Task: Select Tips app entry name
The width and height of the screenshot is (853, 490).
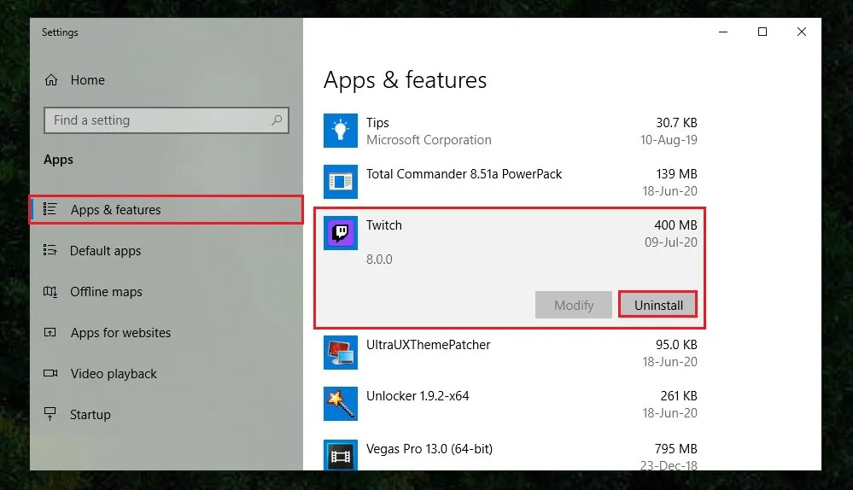Action: [x=377, y=123]
